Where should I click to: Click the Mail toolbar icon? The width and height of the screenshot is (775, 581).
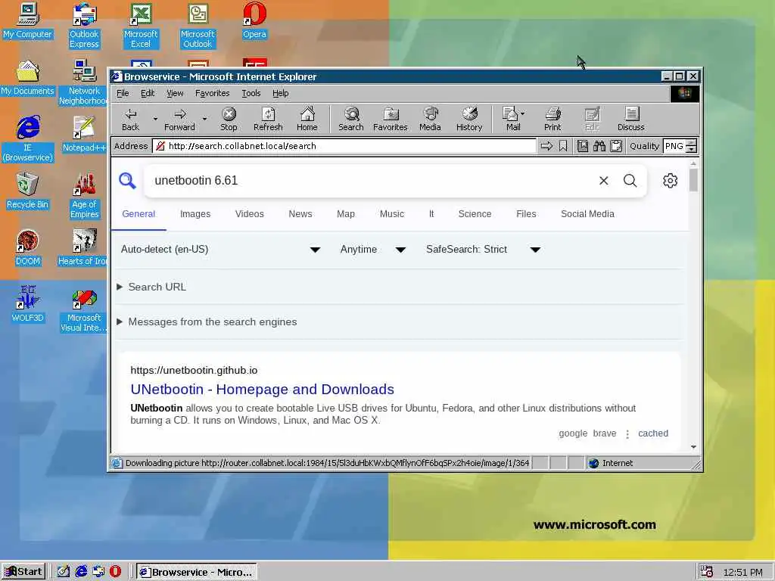(510, 119)
